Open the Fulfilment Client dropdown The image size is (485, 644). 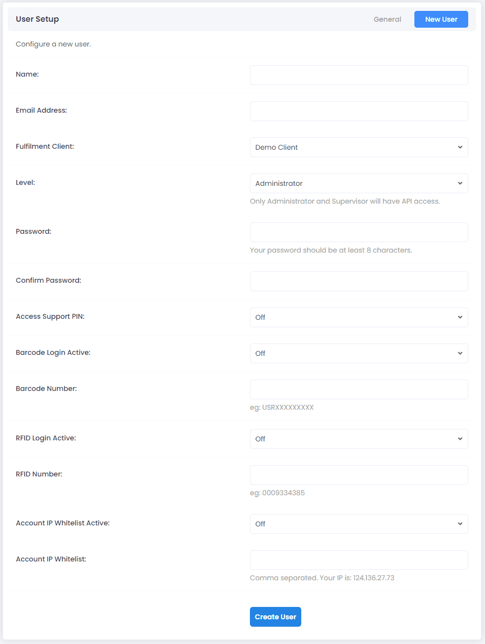click(x=359, y=147)
